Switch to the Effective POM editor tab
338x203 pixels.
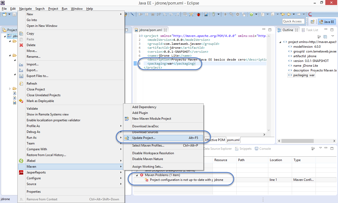pyautogui.click(x=215, y=140)
